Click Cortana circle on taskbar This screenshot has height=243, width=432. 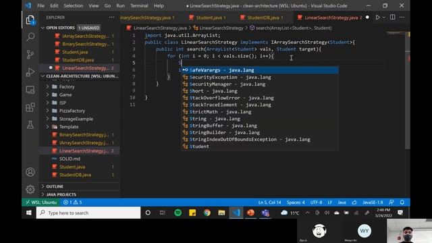[148, 213]
